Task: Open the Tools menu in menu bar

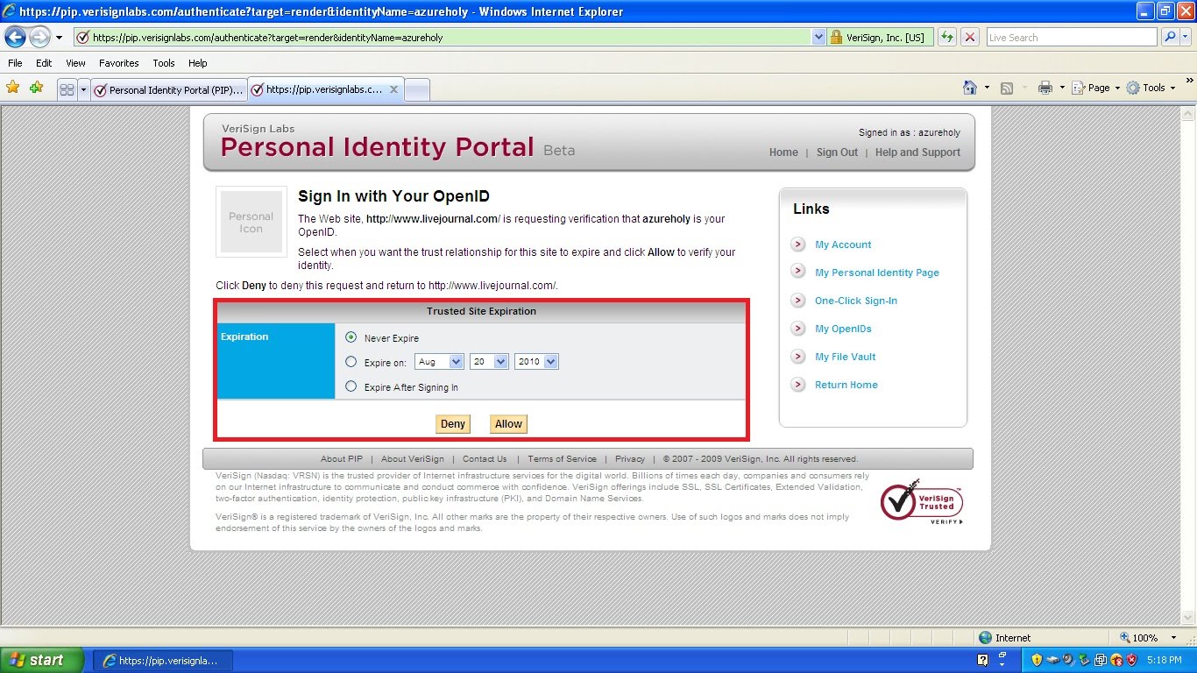Action: tap(164, 63)
